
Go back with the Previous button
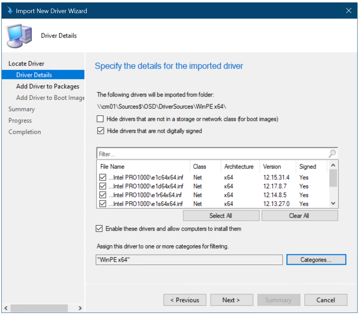click(x=185, y=300)
